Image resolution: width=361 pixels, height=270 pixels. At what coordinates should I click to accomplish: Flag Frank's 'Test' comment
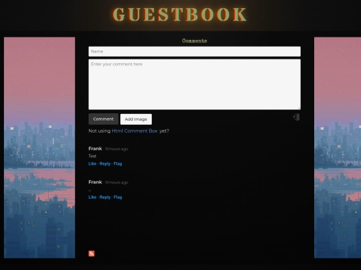point(118,164)
